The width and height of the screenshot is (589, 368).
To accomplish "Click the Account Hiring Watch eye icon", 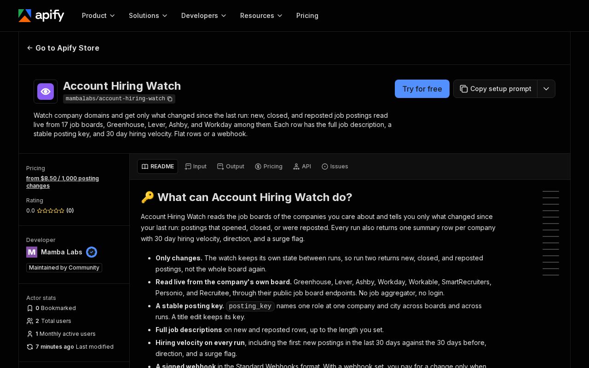I will coord(46,92).
